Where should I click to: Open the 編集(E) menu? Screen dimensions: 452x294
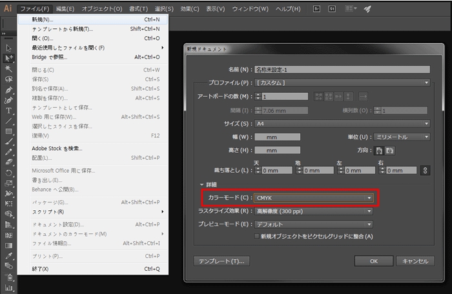pyautogui.click(x=65, y=9)
